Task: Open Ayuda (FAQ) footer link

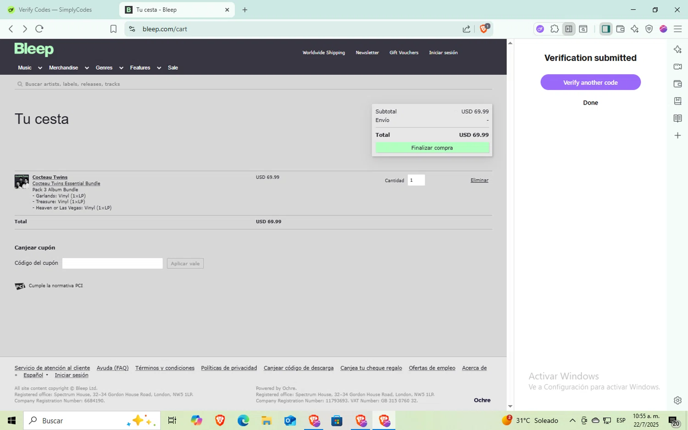Action: (x=112, y=368)
